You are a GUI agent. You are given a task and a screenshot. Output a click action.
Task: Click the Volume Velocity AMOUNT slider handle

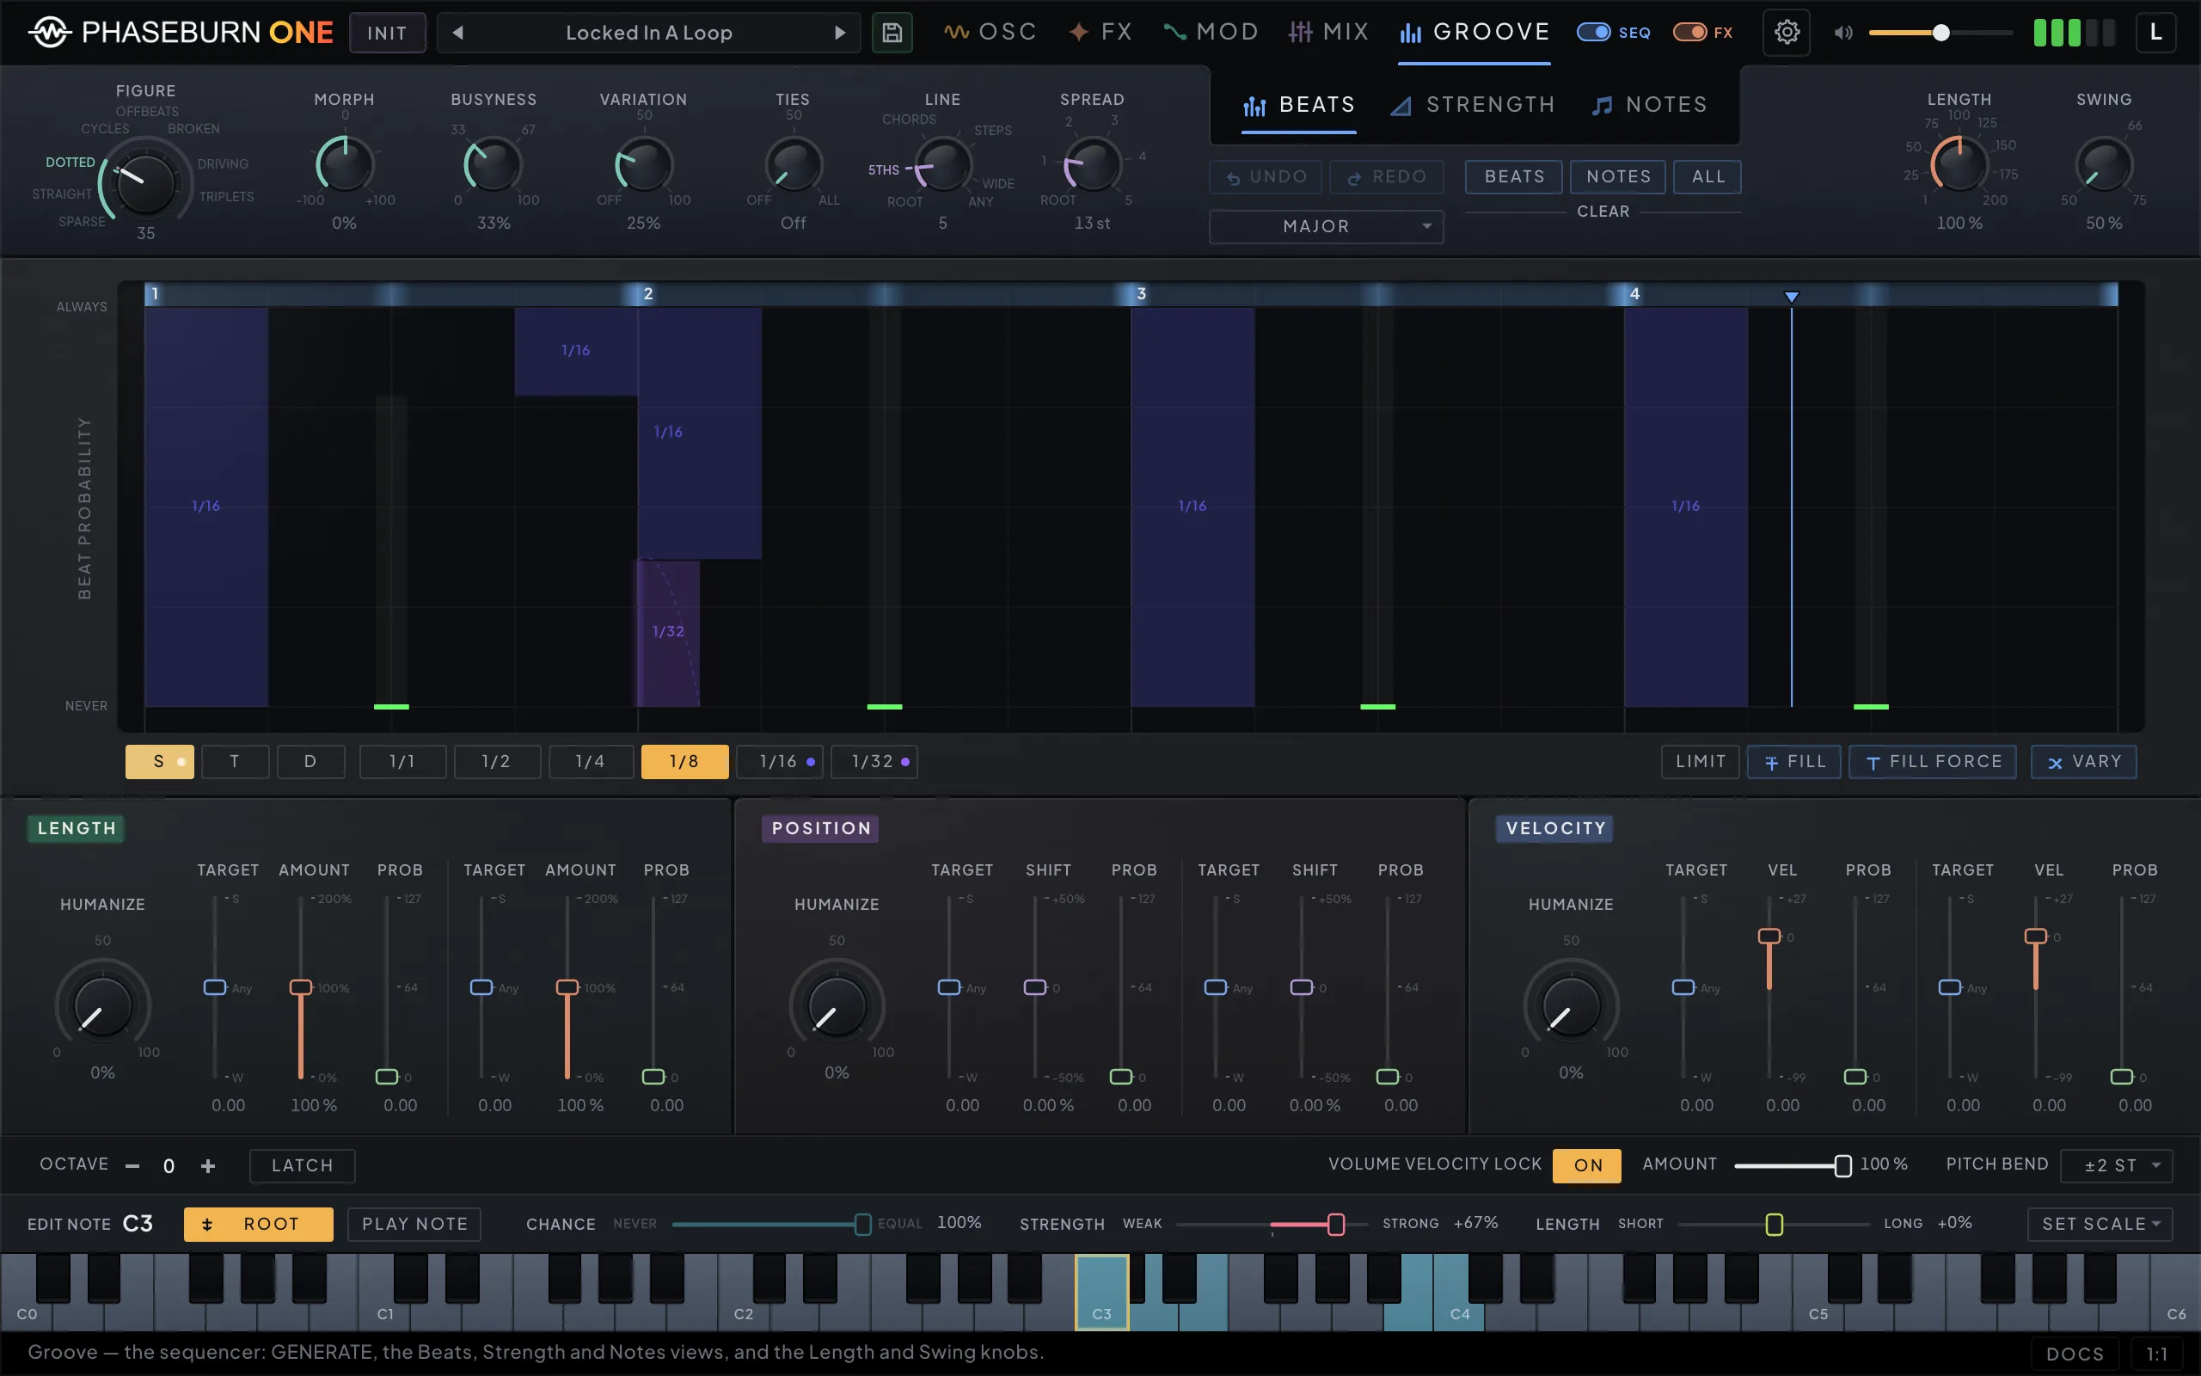click(1842, 1166)
